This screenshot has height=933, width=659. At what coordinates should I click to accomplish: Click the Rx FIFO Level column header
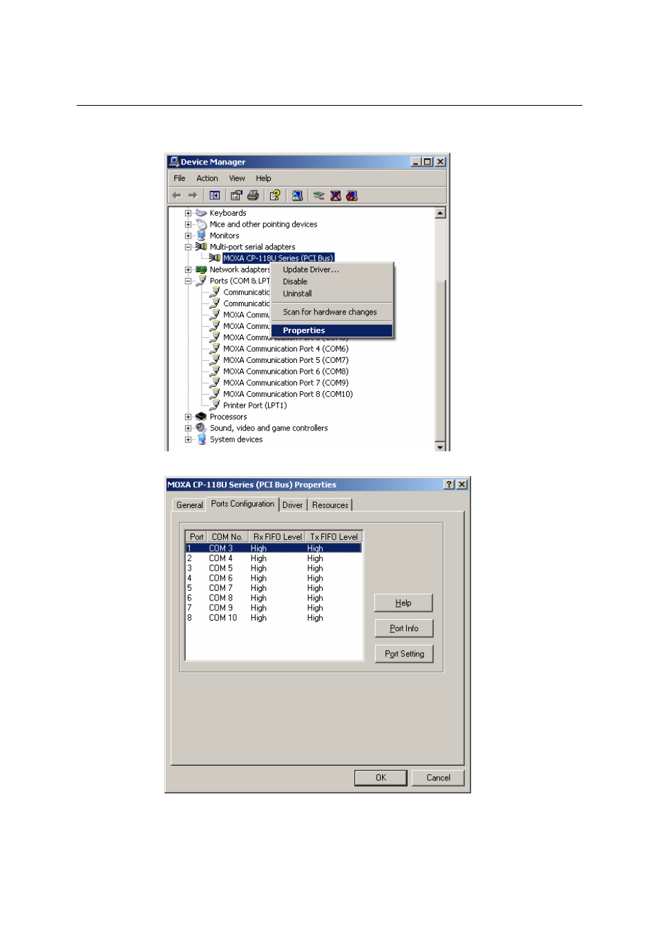277,536
